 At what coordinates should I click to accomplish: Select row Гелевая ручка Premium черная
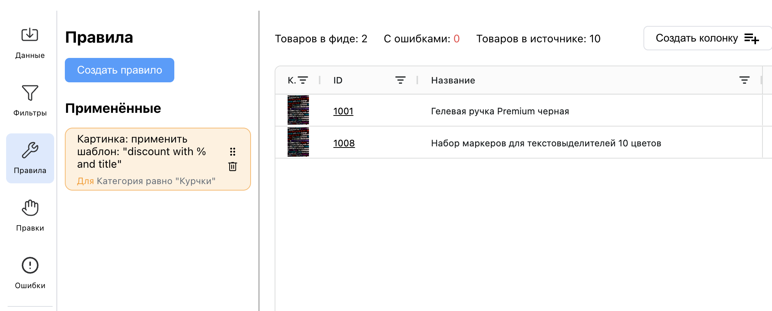500,111
